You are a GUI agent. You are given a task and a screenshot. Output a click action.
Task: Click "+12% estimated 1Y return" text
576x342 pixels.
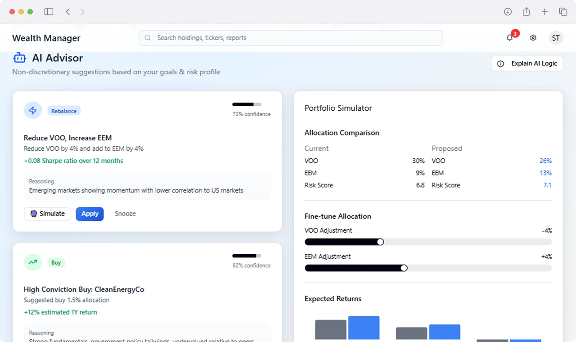[x=60, y=312]
